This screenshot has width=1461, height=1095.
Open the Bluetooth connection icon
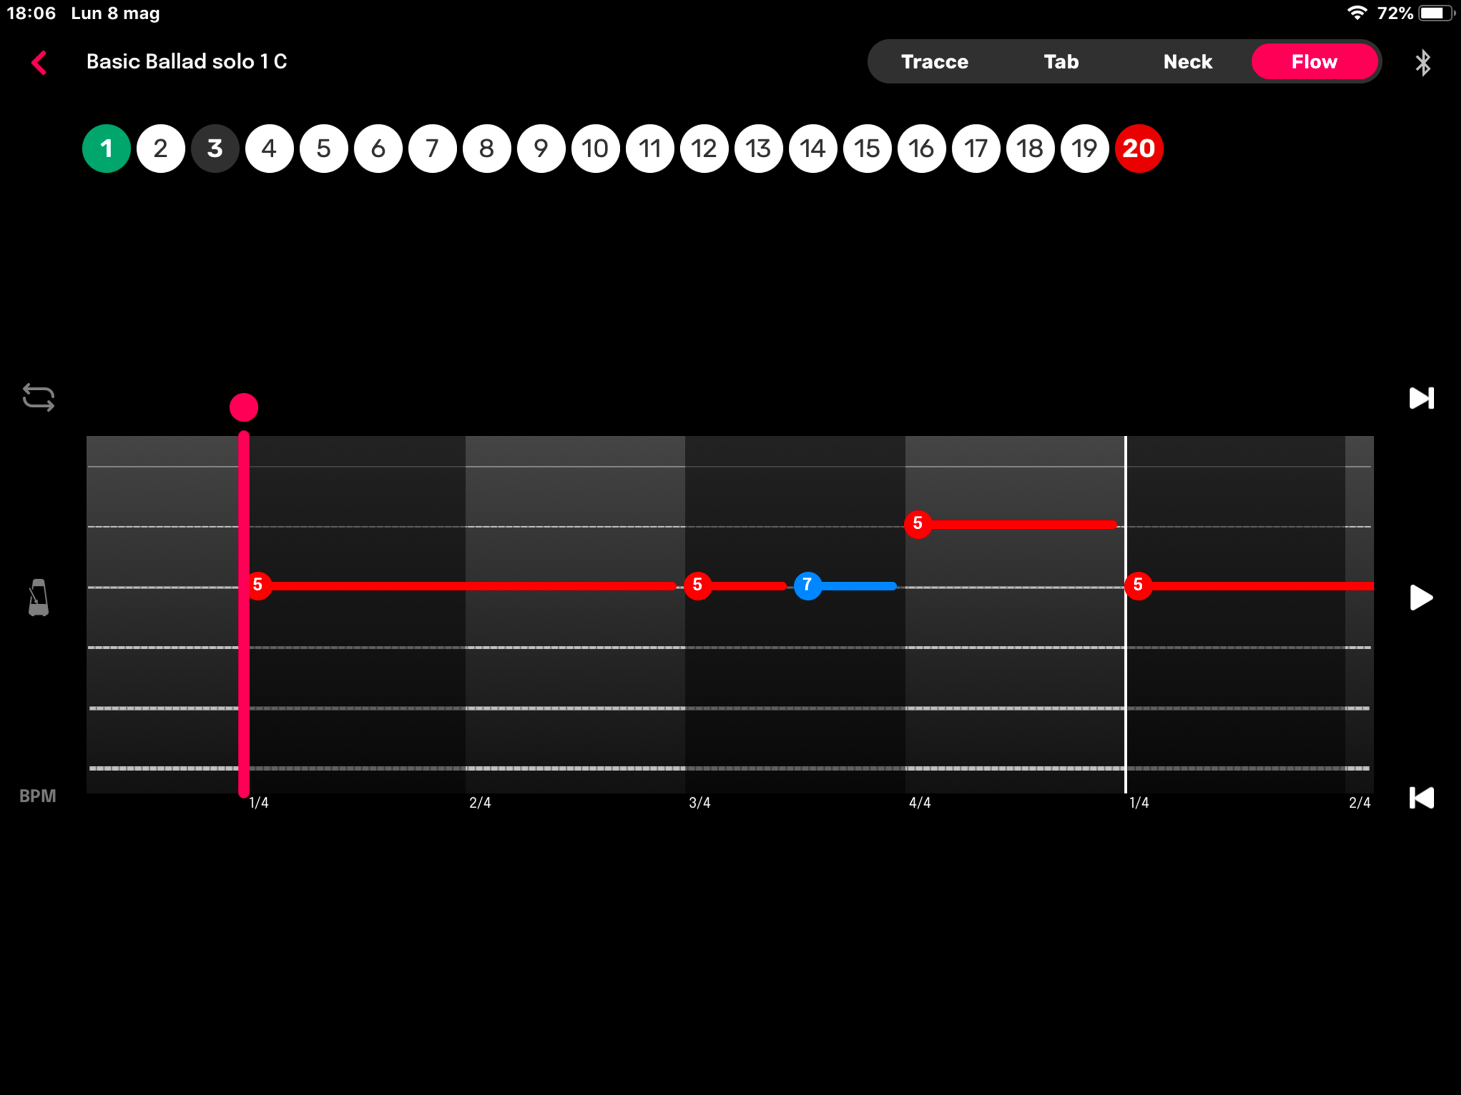click(1422, 63)
